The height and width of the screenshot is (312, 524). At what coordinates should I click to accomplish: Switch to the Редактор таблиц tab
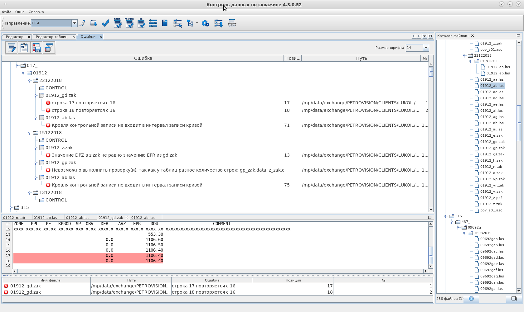pyautogui.click(x=51, y=37)
